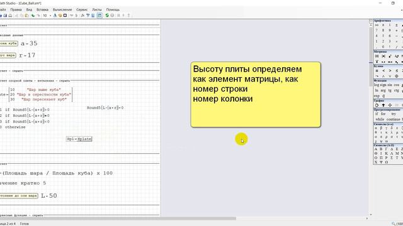This screenshot has height=226, width=403.
Task: Insert the 'if' programming statement
Action: [377, 114]
